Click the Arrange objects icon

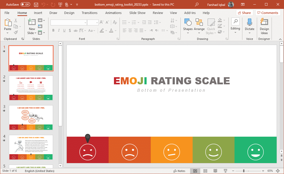(199, 23)
